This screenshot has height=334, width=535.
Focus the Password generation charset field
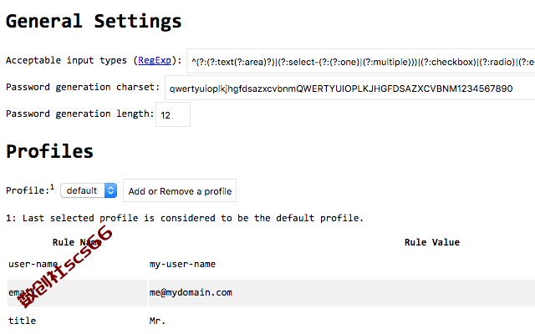tap(350, 88)
